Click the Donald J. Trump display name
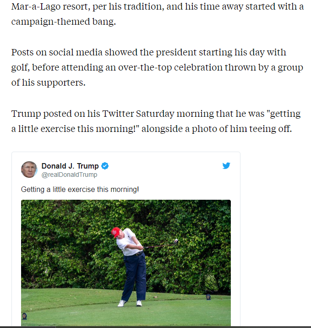 [x=70, y=166]
